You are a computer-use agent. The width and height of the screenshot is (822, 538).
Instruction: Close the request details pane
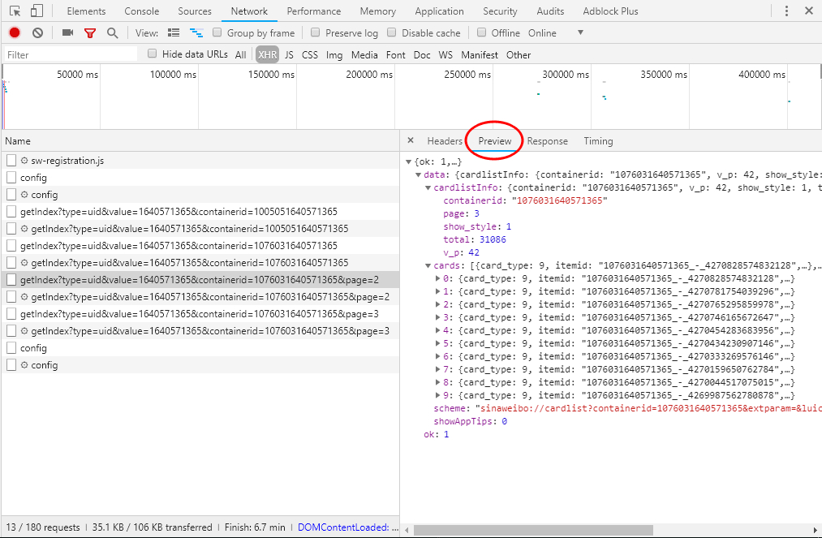411,140
